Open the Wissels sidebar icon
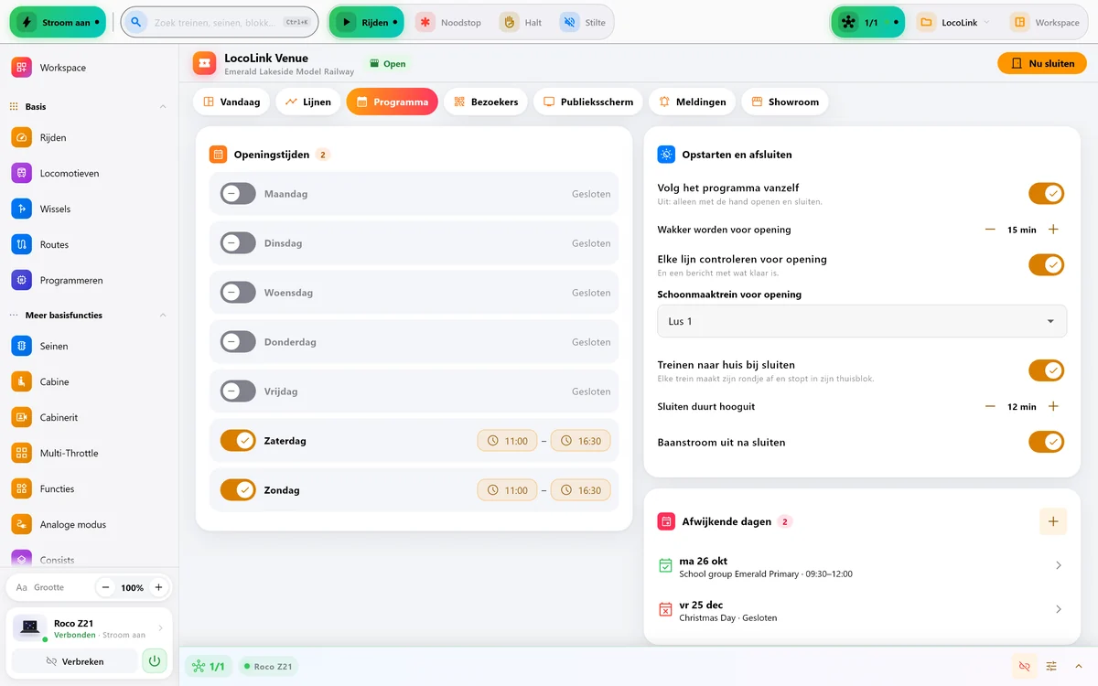Viewport: 1098px width, 686px height. (21, 209)
